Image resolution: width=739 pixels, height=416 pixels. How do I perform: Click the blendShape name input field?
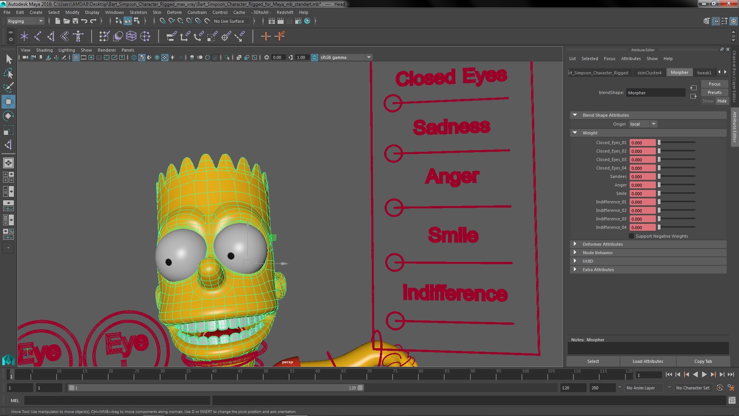coord(655,92)
